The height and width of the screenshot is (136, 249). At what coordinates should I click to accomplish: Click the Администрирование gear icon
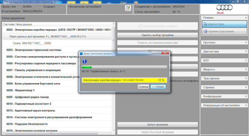[x=205, y=31]
